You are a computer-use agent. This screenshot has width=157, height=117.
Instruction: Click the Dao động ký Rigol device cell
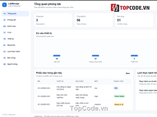click(64, 88)
